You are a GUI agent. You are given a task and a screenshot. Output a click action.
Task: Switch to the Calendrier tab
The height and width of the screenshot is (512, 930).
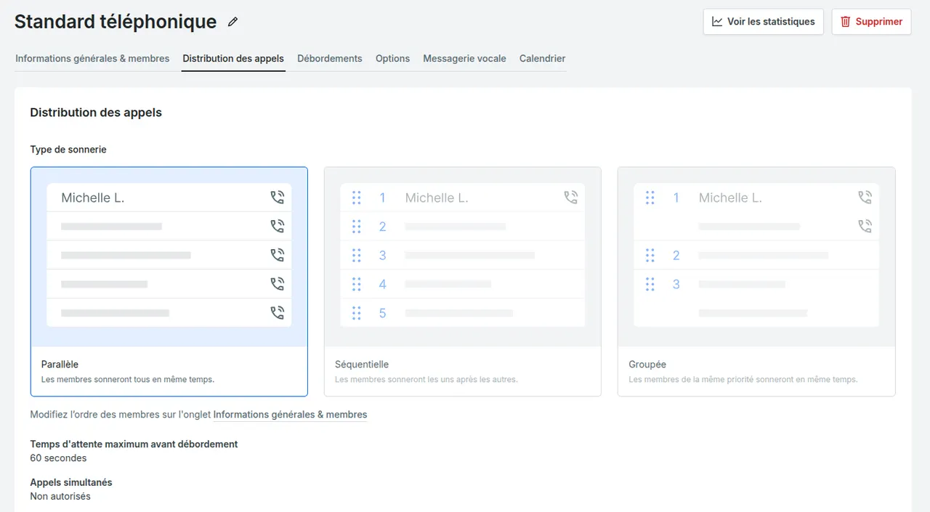(542, 58)
